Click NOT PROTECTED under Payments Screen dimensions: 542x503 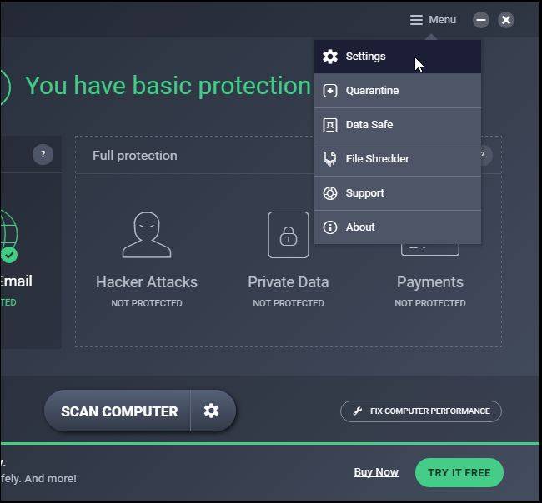430,303
